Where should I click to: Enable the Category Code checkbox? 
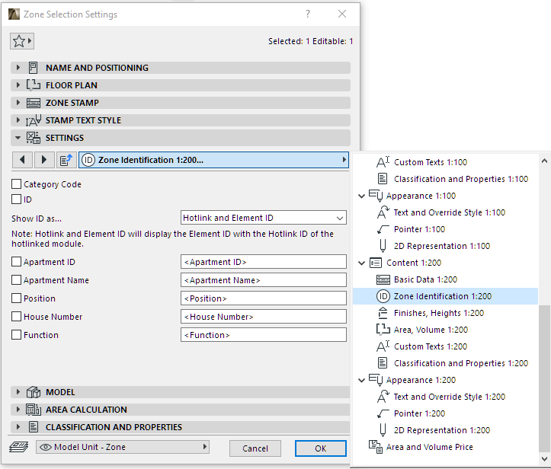pos(16,184)
